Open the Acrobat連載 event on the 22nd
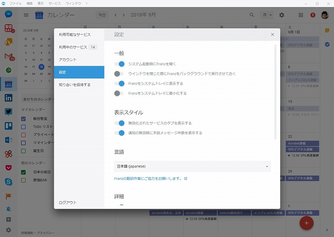The height and width of the screenshot is (237, 334). [x=302, y=143]
